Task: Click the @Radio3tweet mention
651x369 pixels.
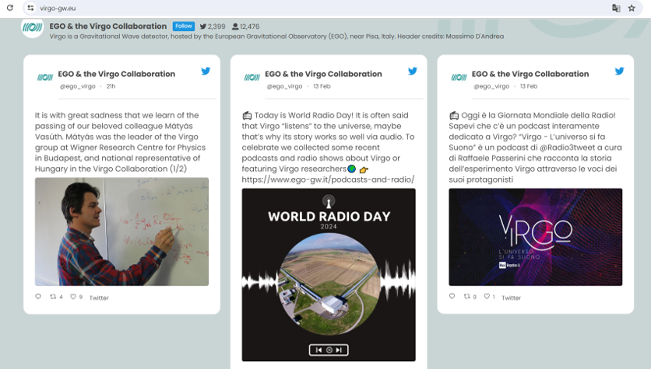Action: (567, 148)
